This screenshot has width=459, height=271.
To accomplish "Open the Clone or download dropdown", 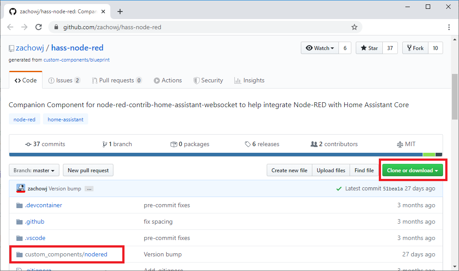I will 412,170.
